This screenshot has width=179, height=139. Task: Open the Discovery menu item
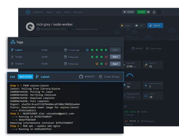point(78,12)
